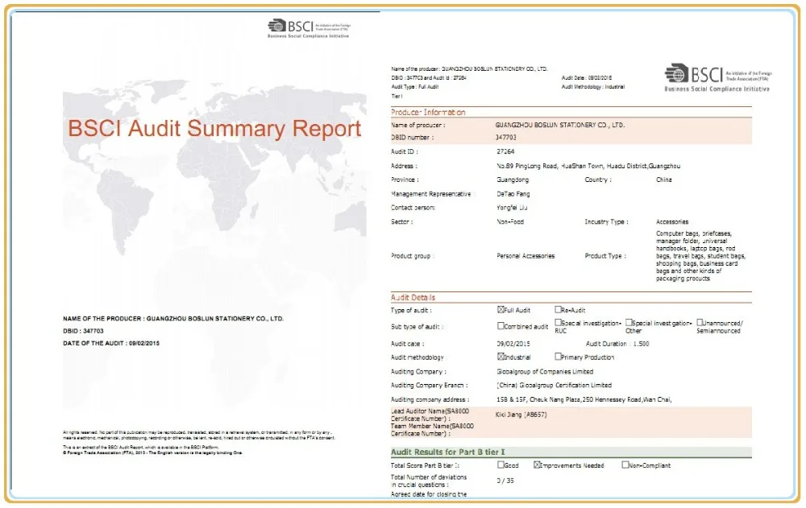Click the DBID number value 347703
The image size is (806, 508).
(505, 138)
